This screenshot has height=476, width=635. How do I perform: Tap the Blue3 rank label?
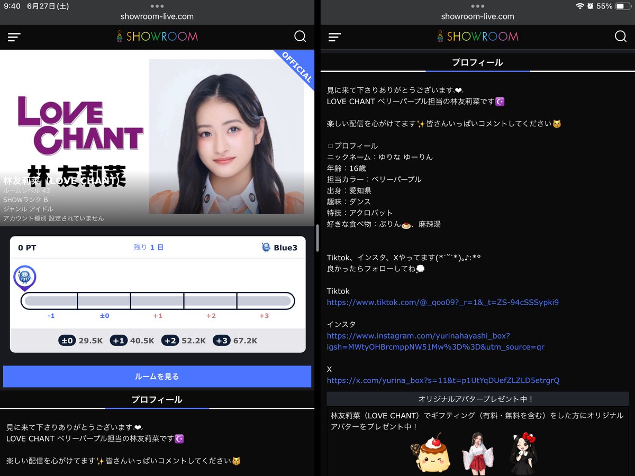[x=285, y=248]
